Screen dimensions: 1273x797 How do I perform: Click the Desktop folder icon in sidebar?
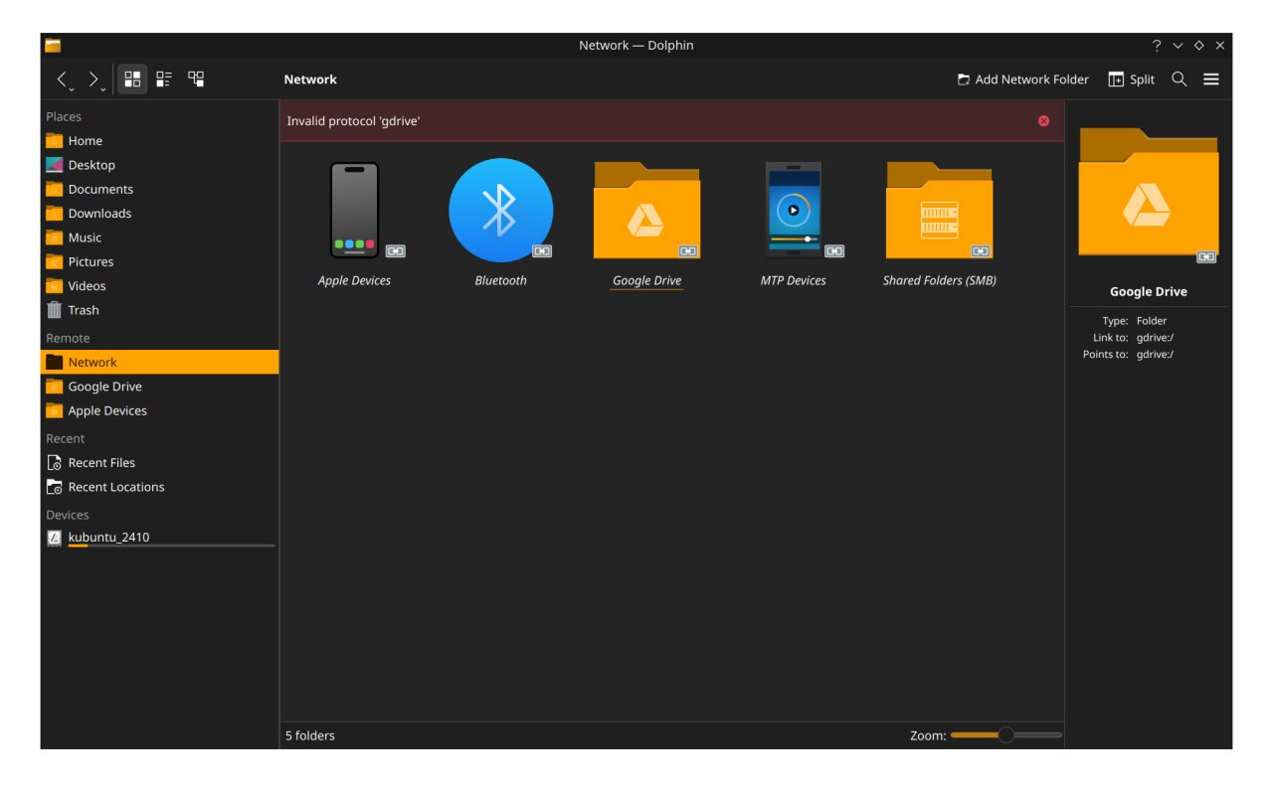click(x=55, y=165)
